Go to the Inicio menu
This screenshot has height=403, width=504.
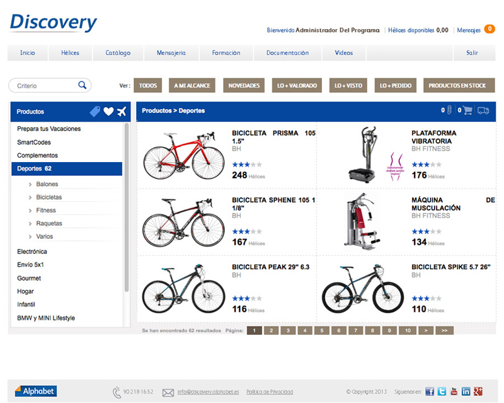click(x=28, y=53)
